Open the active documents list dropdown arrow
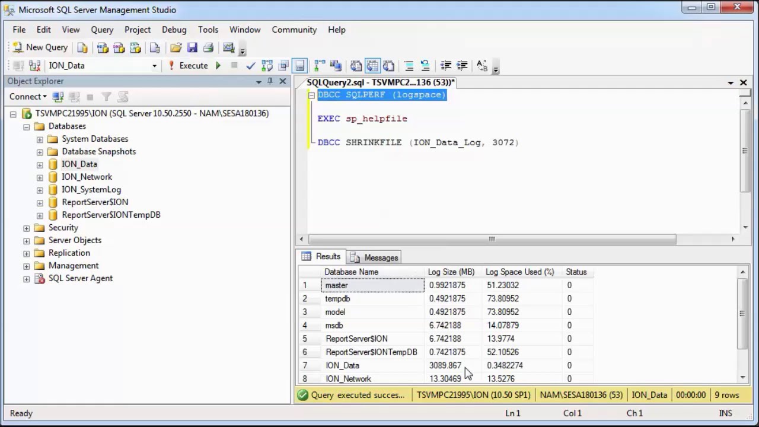Screen dimensions: 759x427 [x=731, y=83]
